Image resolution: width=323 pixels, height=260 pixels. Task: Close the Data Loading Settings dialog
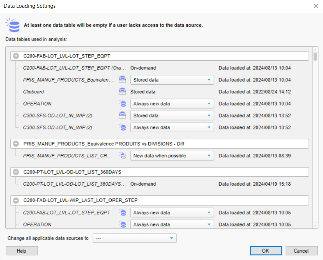pyautogui.click(x=316, y=6)
